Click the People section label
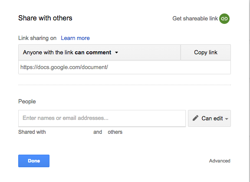The height and width of the screenshot is (182, 250). click(27, 102)
